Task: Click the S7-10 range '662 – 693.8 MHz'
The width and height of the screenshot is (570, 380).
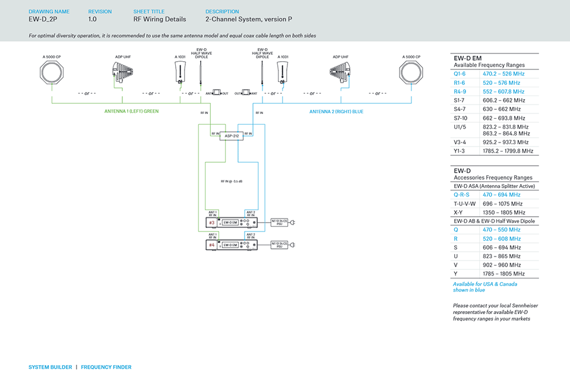Action: [x=504, y=118]
